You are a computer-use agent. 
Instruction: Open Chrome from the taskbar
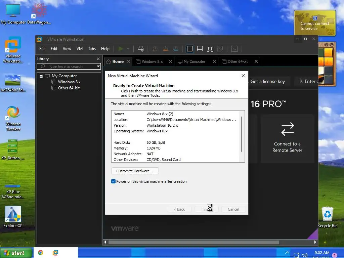(41, 253)
